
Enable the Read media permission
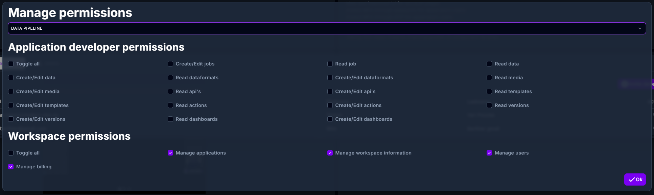point(489,78)
